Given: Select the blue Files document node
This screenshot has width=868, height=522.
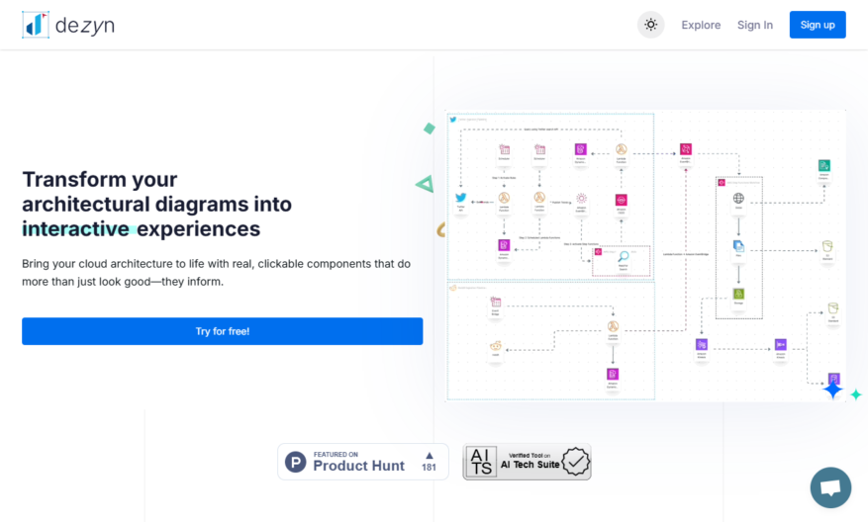Looking at the screenshot, I should coord(738,246).
